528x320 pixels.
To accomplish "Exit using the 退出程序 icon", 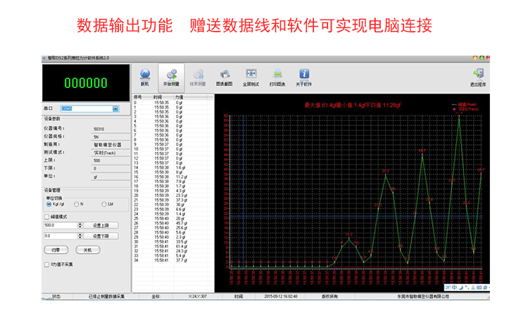I will [x=479, y=75].
